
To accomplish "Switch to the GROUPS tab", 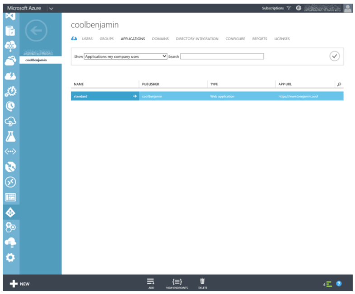I will (x=107, y=39).
